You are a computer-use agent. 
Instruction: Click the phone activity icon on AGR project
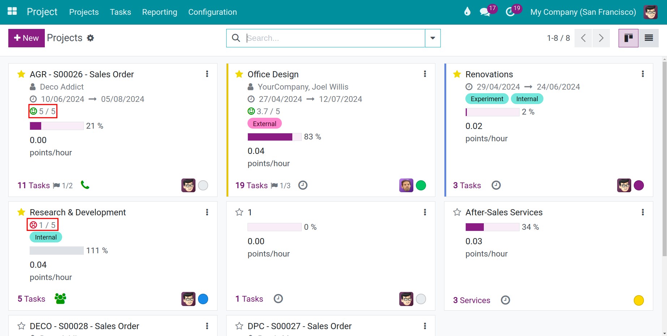(85, 185)
